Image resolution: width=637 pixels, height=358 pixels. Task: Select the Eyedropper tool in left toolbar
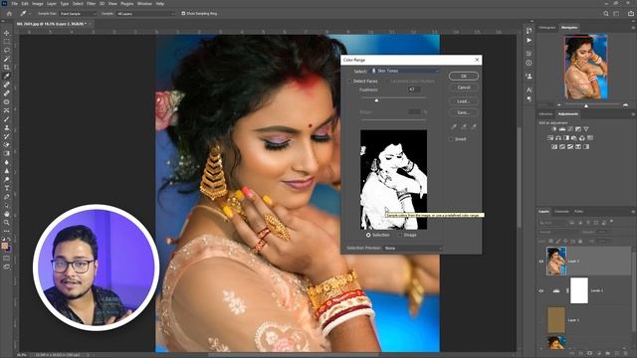point(7,76)
